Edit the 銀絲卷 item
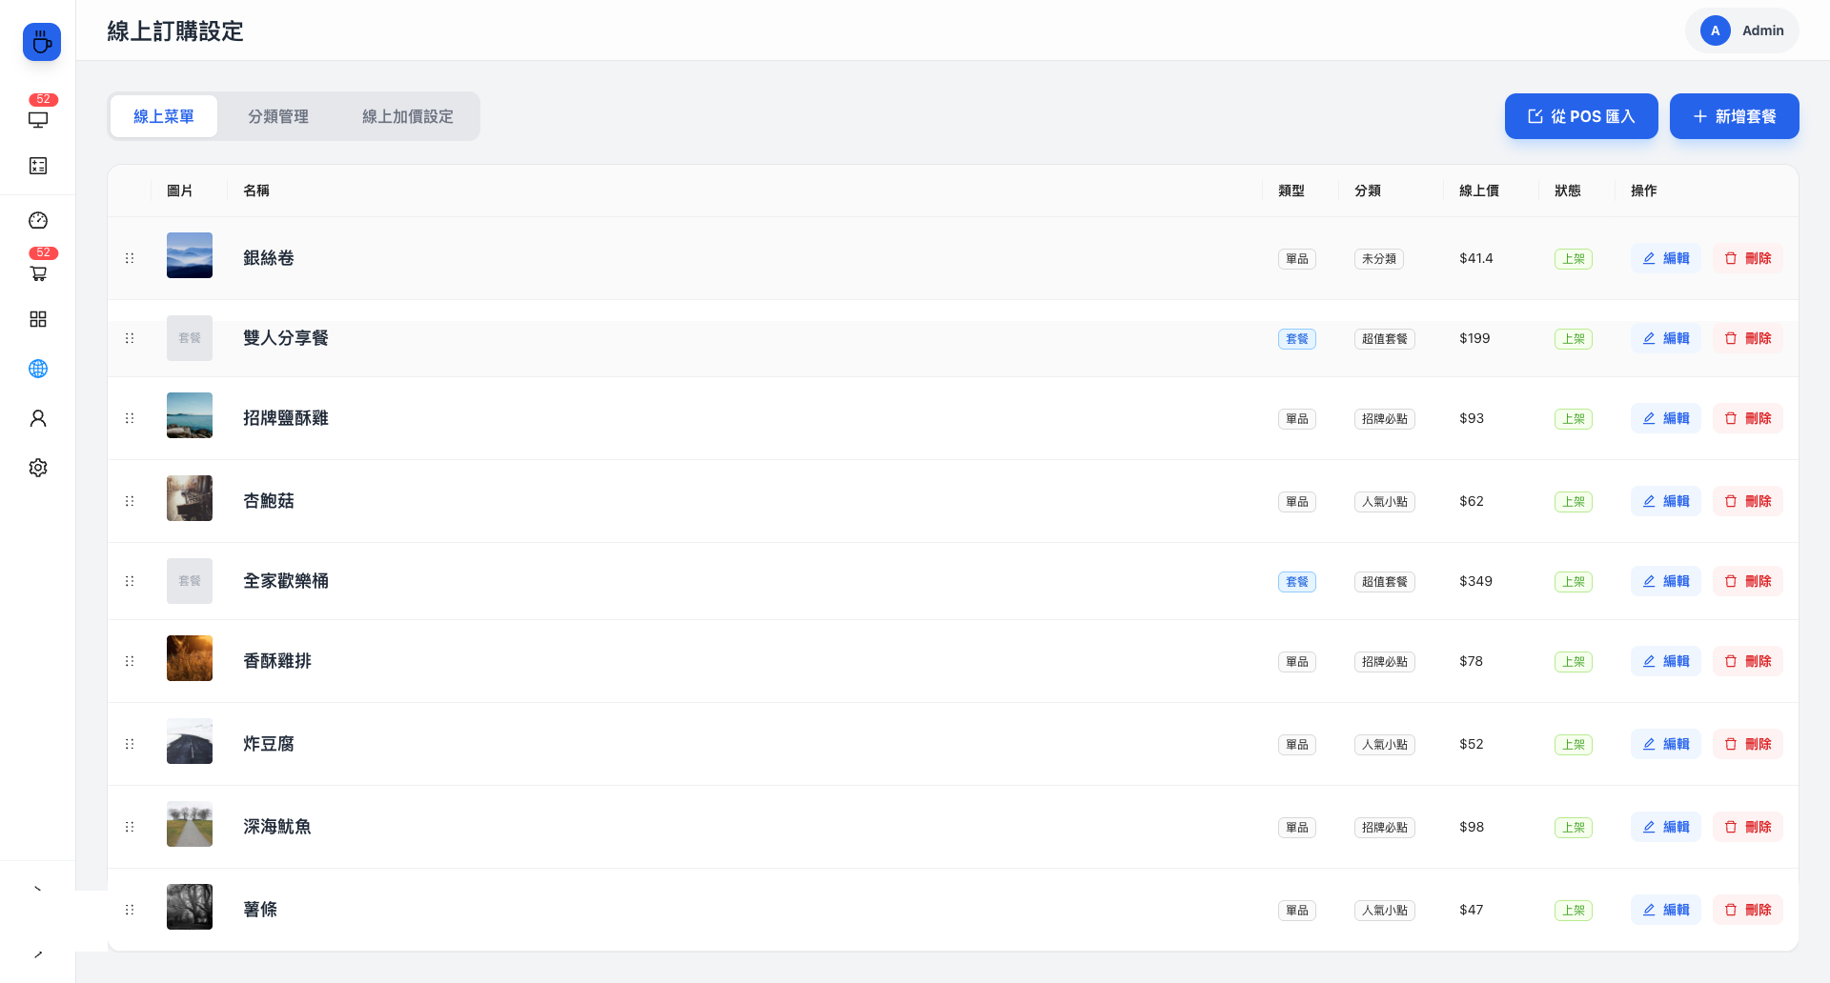Screen dimensions: 1830x983 pos(1665,258)
